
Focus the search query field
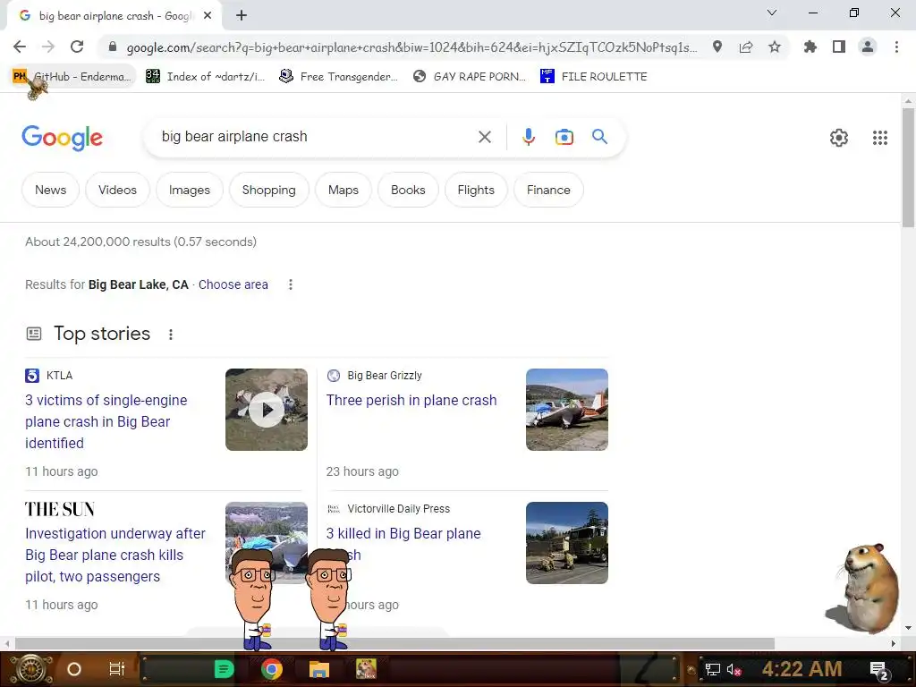point(316,137)
